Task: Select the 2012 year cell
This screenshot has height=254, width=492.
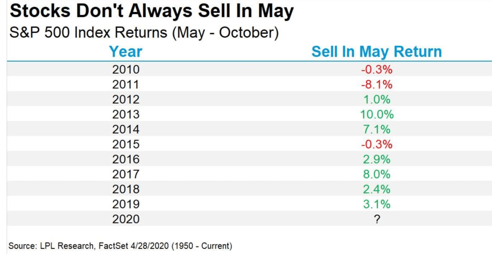Action: (126, 99)
